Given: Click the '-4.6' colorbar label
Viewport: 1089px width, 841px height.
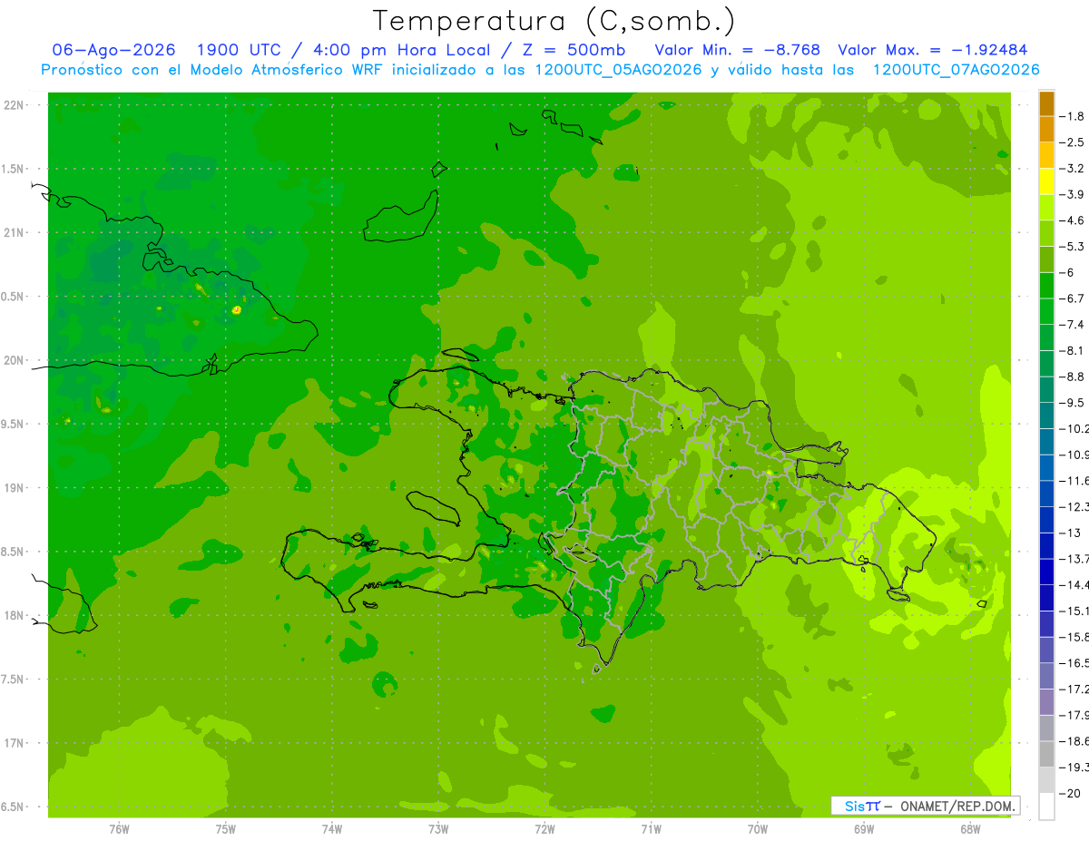Looking at the screenshot, I should pyautogui.click(x=1074, y=220).
